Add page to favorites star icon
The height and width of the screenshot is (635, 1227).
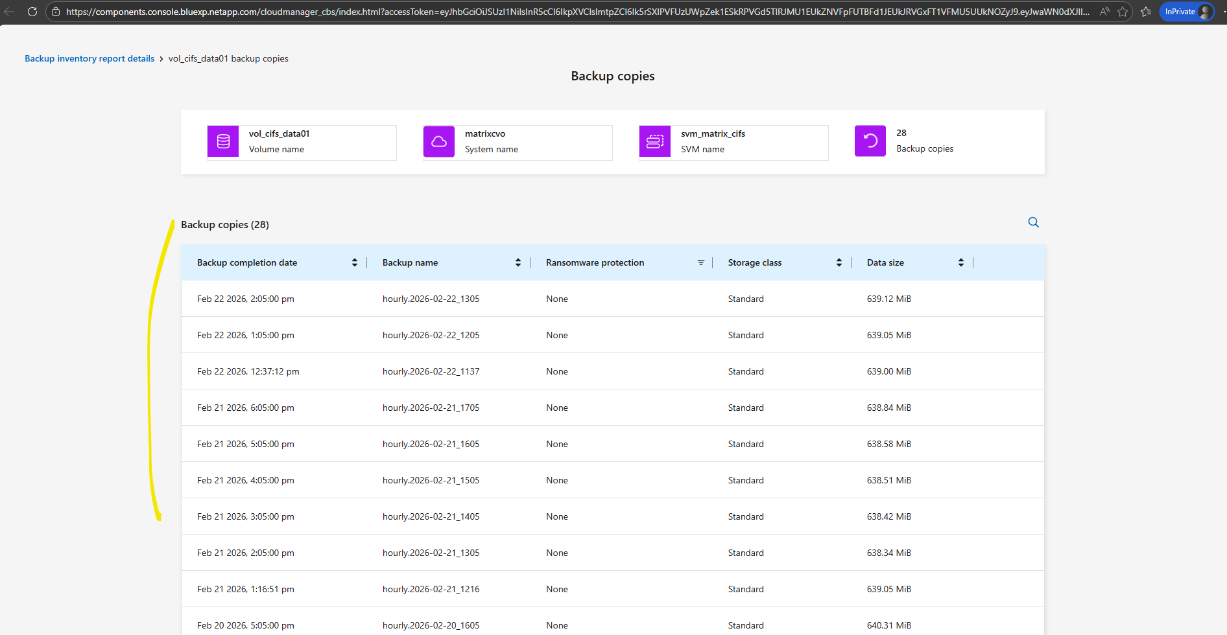point(1123,12)
